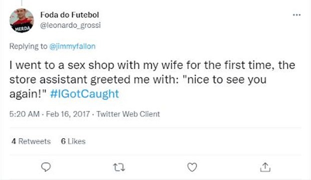
Task: Retweet this post using the arrows icon
Action: (119, 167)
